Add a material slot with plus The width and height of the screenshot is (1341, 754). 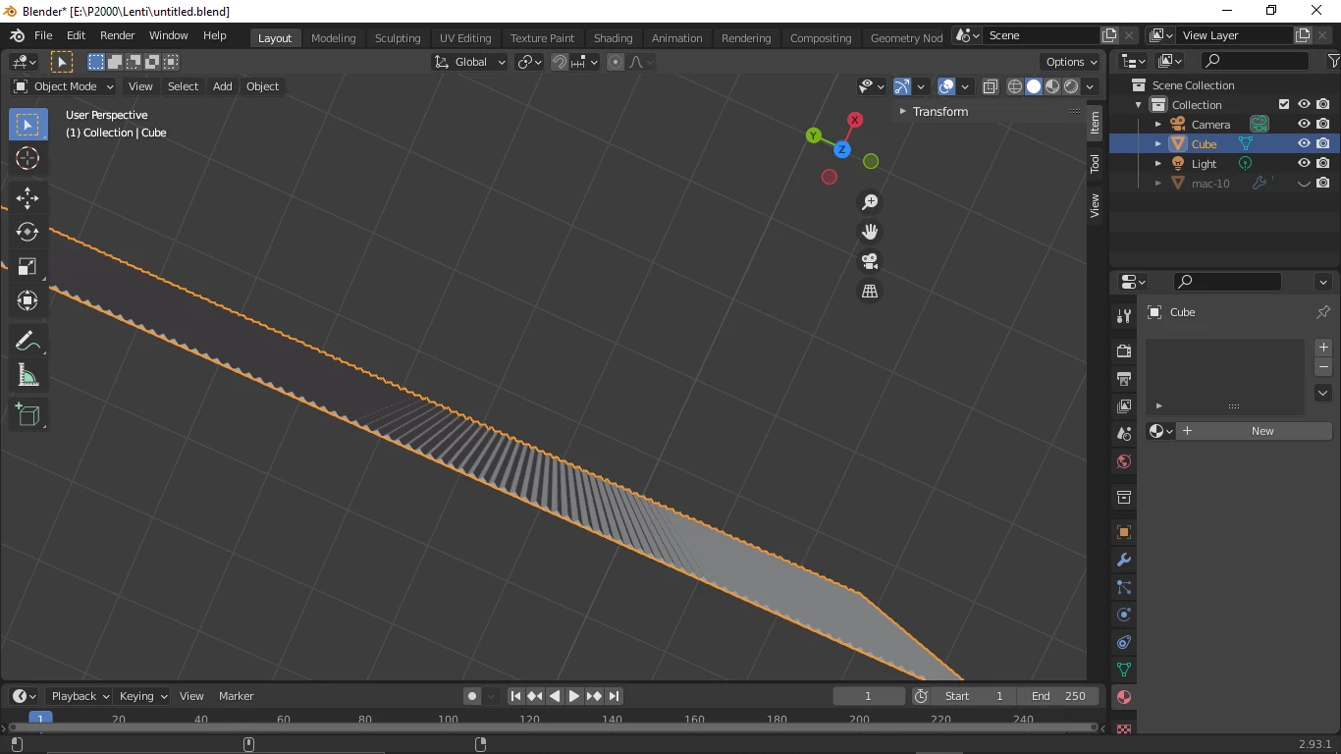[x=1323, y=348]
